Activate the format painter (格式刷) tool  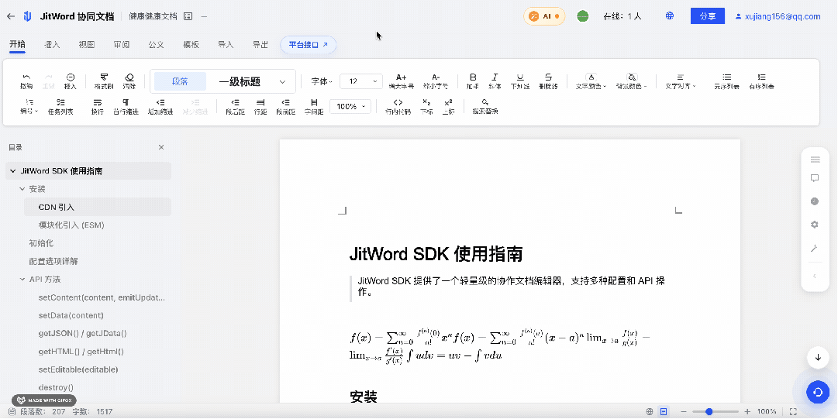(104, 81)
